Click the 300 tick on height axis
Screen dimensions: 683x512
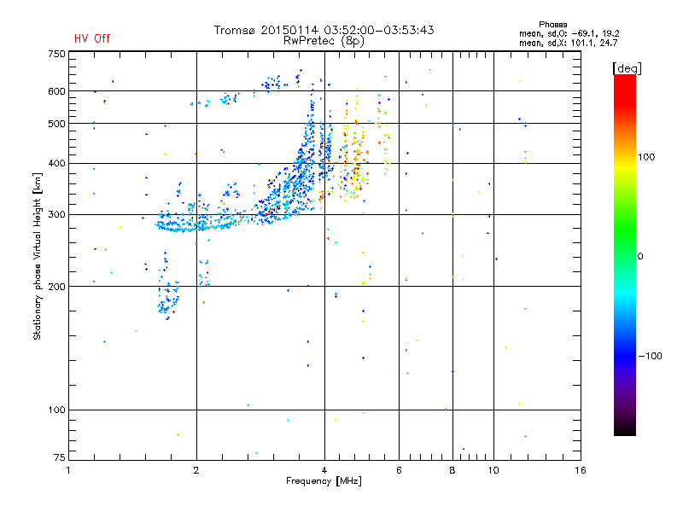tap(56, 215)
